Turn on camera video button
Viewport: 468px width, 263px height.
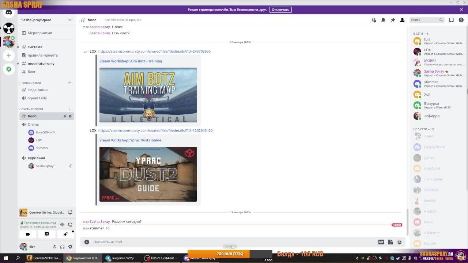(x=28, y=234)
